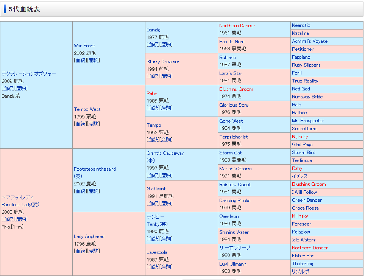The image size is (365, 280).
Task: Open the War Front horse link
Action: pos(84,46)
